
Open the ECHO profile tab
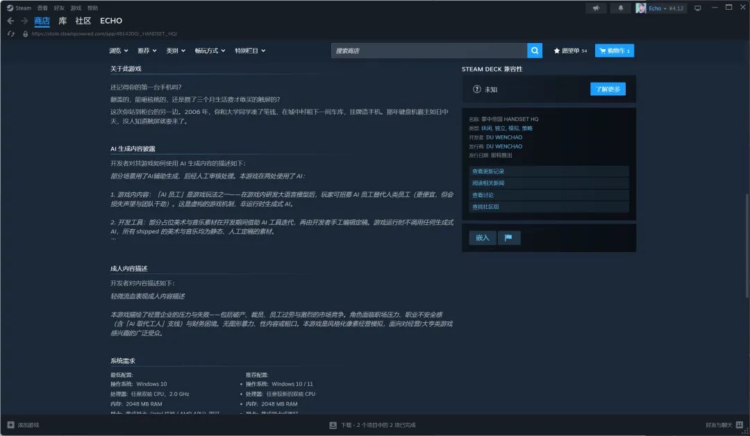[x=111, y=21]
